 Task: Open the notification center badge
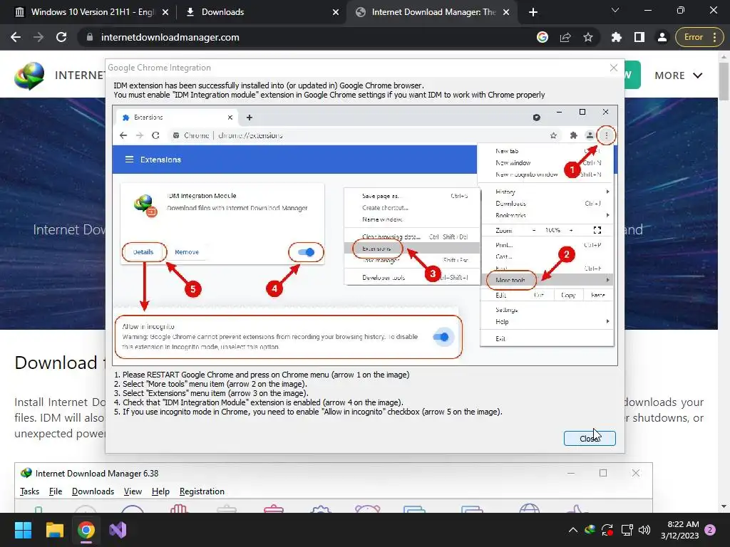click(711, 530)
